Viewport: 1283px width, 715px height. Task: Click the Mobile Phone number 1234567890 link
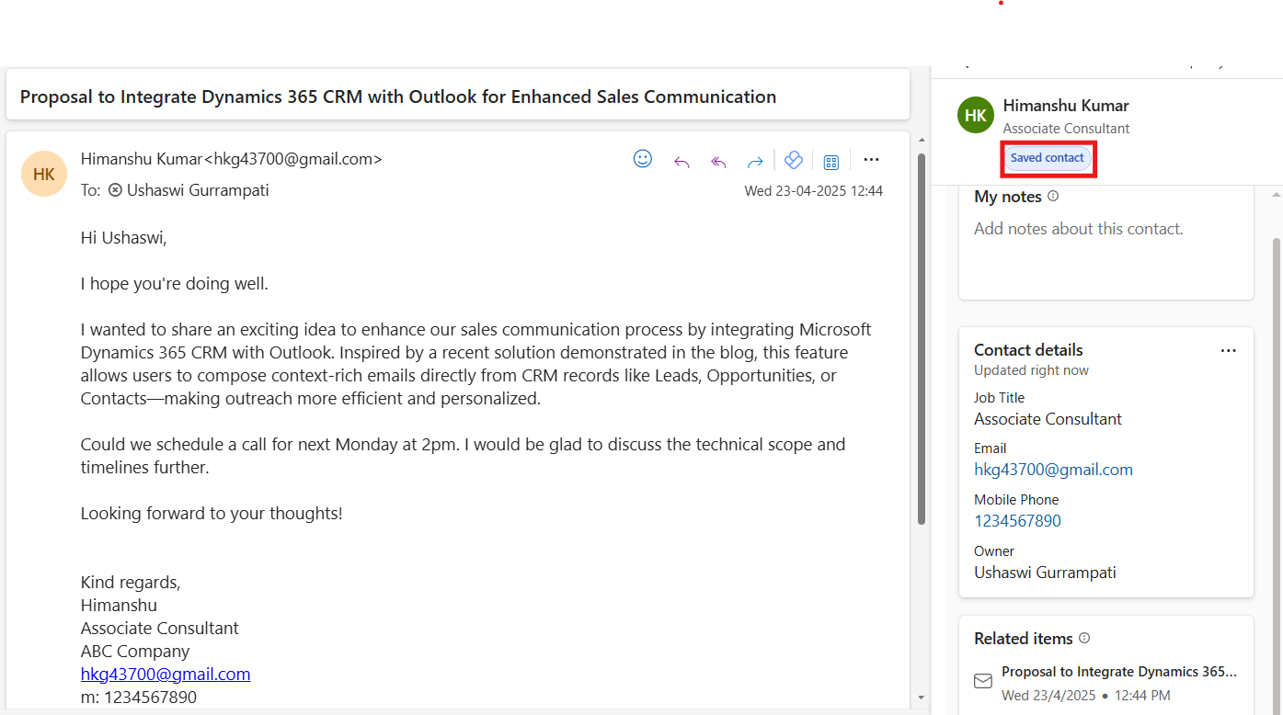click(1017, 521)
